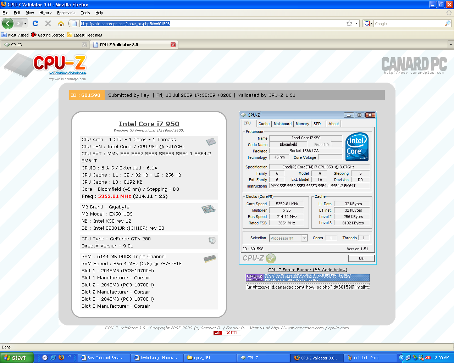Click the CPU-Z validation database logo
Viewport: 454px width, 363px height.
pos(45,66)
